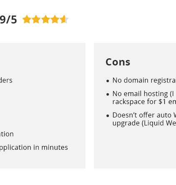Select the 9/5 rating score text

point(8,20)
